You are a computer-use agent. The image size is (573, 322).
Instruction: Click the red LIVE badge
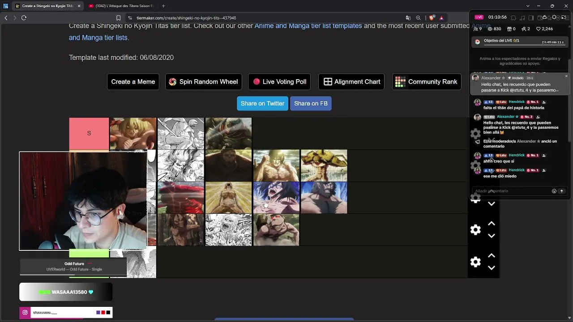479,17
